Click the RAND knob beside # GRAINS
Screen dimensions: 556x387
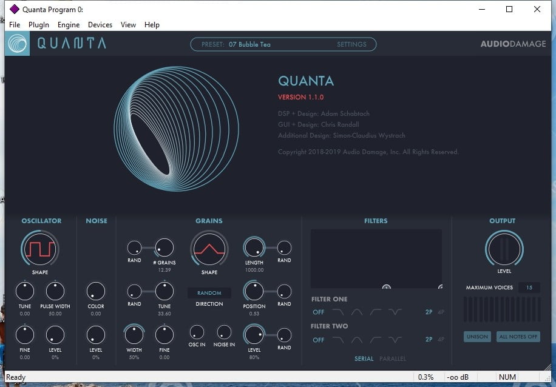(134, 247)
